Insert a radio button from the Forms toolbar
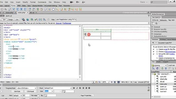 coord(21,9)
